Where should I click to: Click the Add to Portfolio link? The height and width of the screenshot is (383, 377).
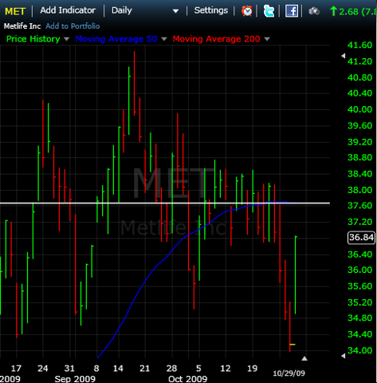point(73,26)
